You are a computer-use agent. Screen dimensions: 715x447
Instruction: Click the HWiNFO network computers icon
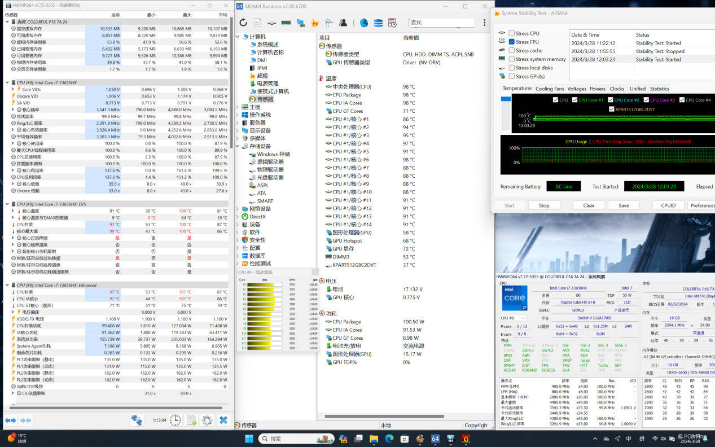137,420
